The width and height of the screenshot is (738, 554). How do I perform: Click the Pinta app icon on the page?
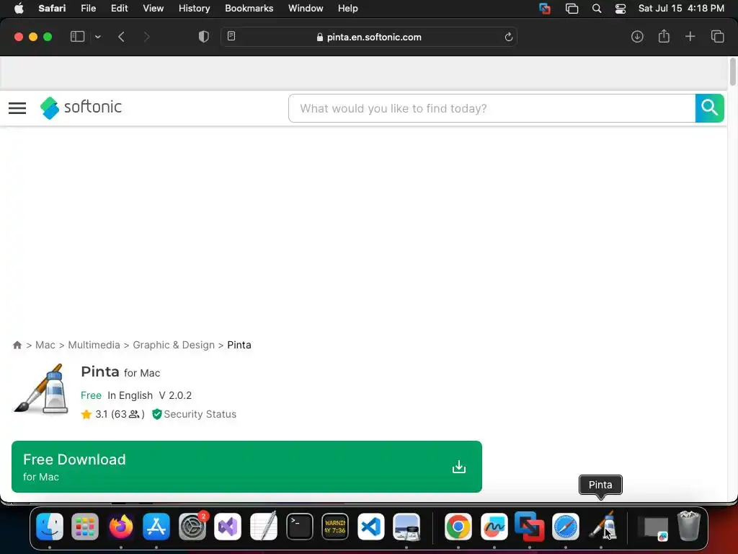41,389
